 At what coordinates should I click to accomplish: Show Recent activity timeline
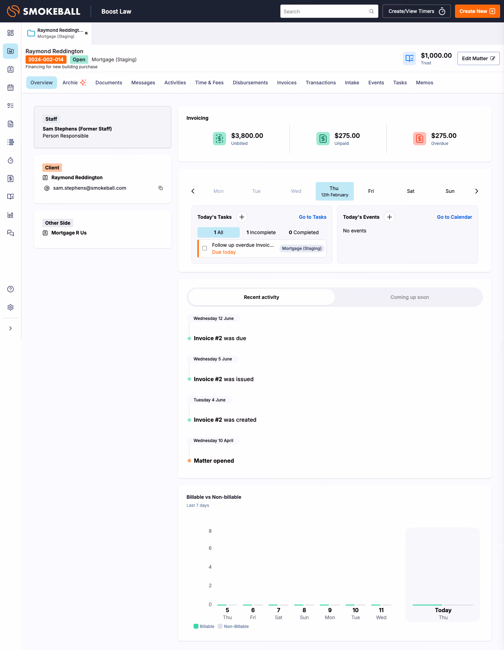(261, 297)
